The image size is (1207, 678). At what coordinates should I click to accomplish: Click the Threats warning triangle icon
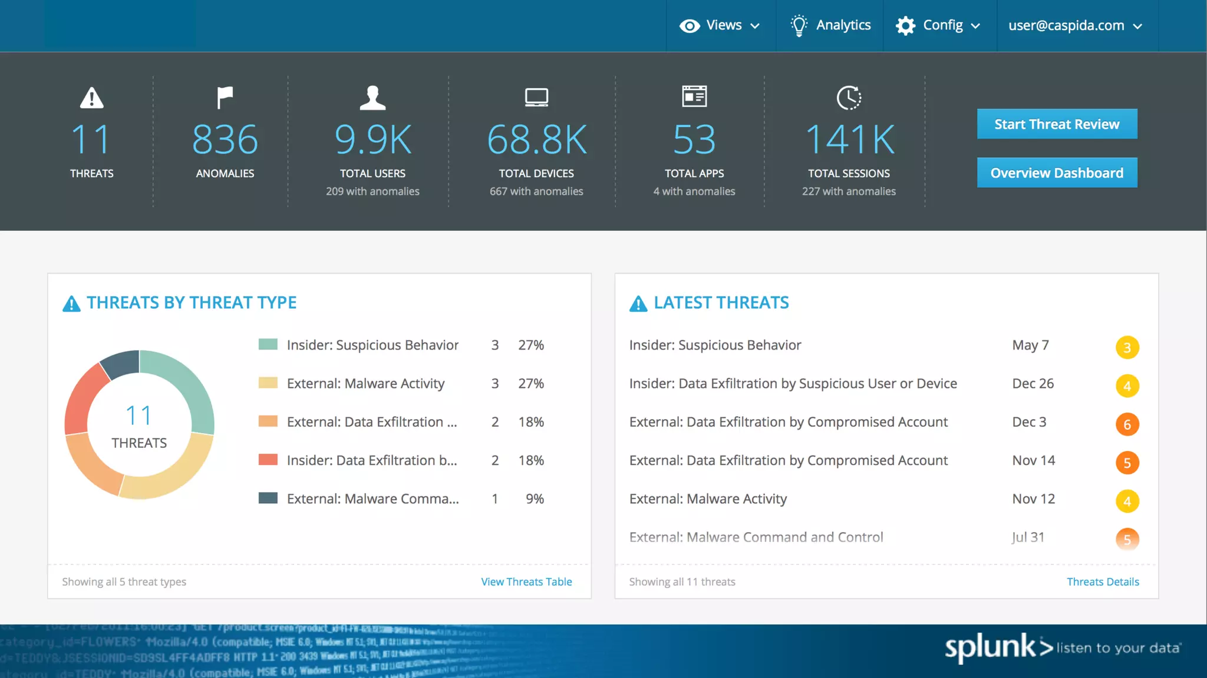click(91, 98)
